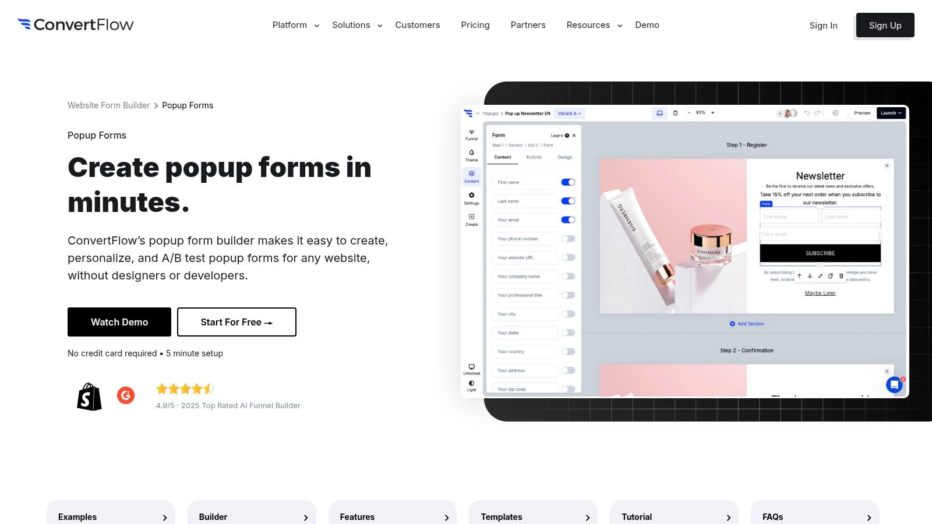
Task: Zoom out with the minus button
Action: coord(689,112)
